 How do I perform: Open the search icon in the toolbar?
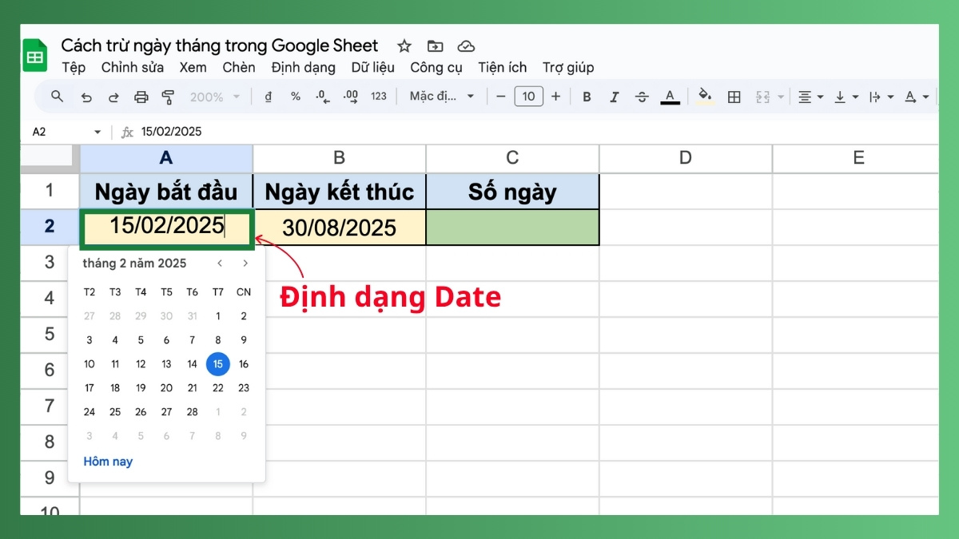[57, 96]
